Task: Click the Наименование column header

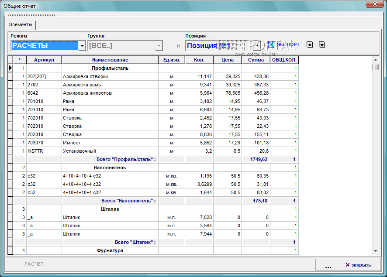Action: coord(110,60)
